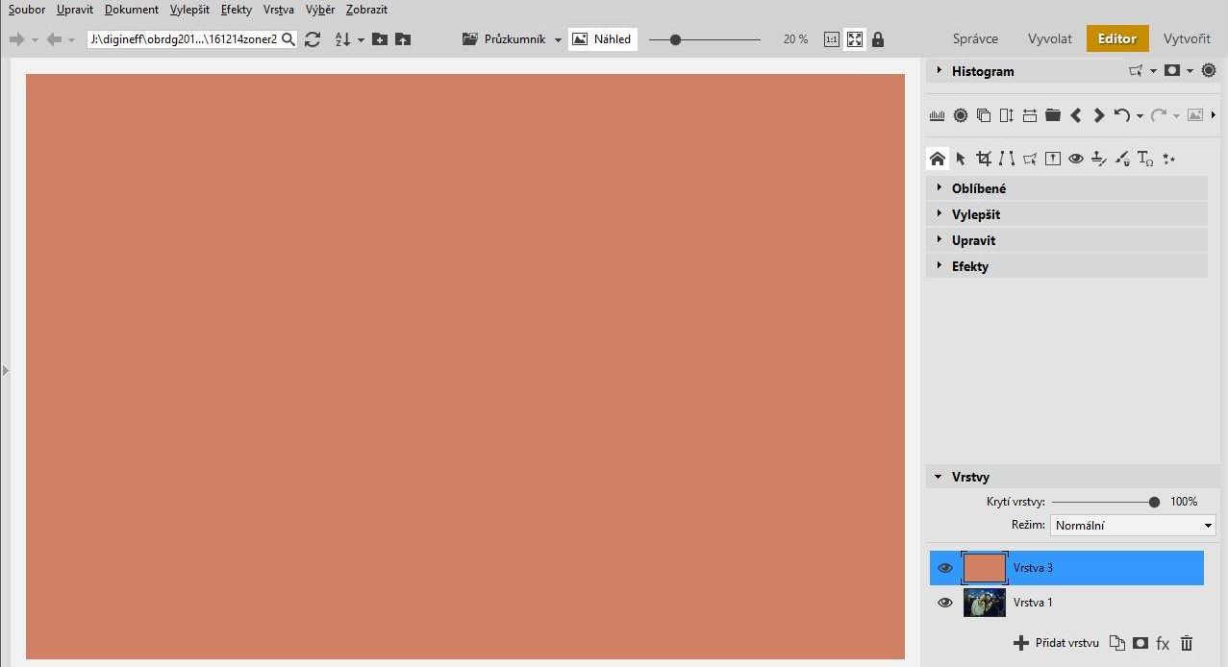This screenshot has width=1228, height=667.
Task: Open the Upravit menu
Action: pos(75,10)
